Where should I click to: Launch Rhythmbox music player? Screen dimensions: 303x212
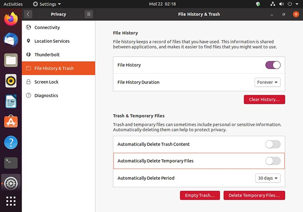coord(11,81)
